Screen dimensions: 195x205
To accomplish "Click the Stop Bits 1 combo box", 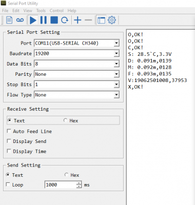I will pos(76,85).
